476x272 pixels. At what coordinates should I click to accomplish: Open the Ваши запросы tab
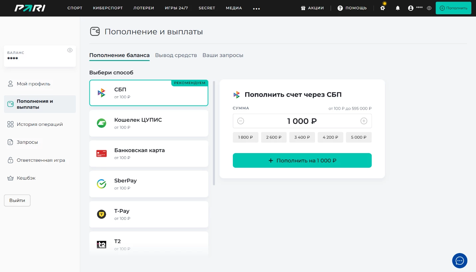point(223,55)
